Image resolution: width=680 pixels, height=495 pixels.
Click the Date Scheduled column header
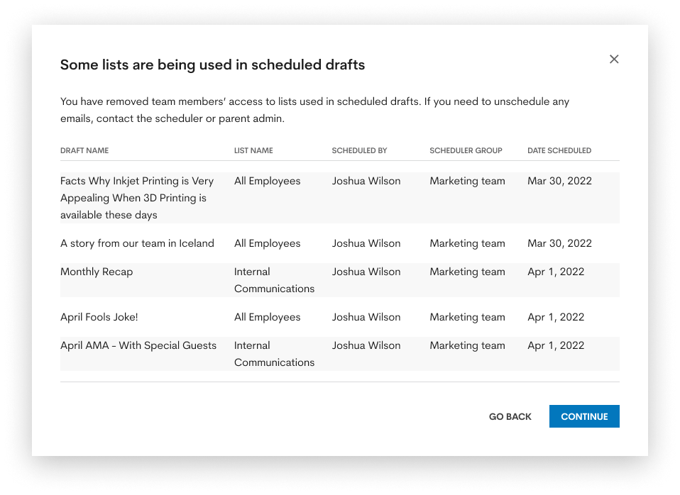coord(559,150)
